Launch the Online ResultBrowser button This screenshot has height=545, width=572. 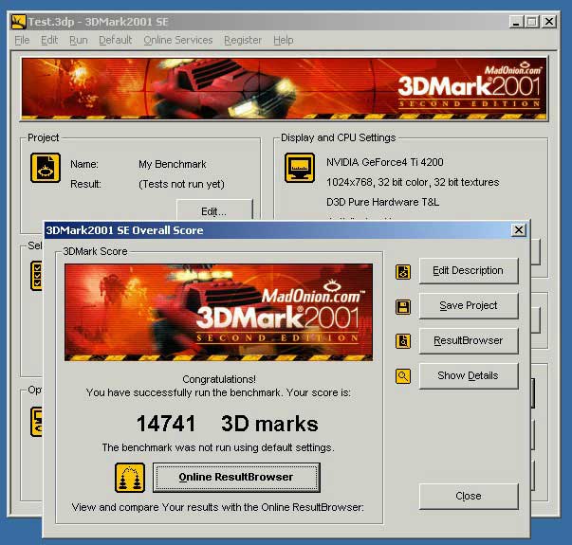pos(236,477)
